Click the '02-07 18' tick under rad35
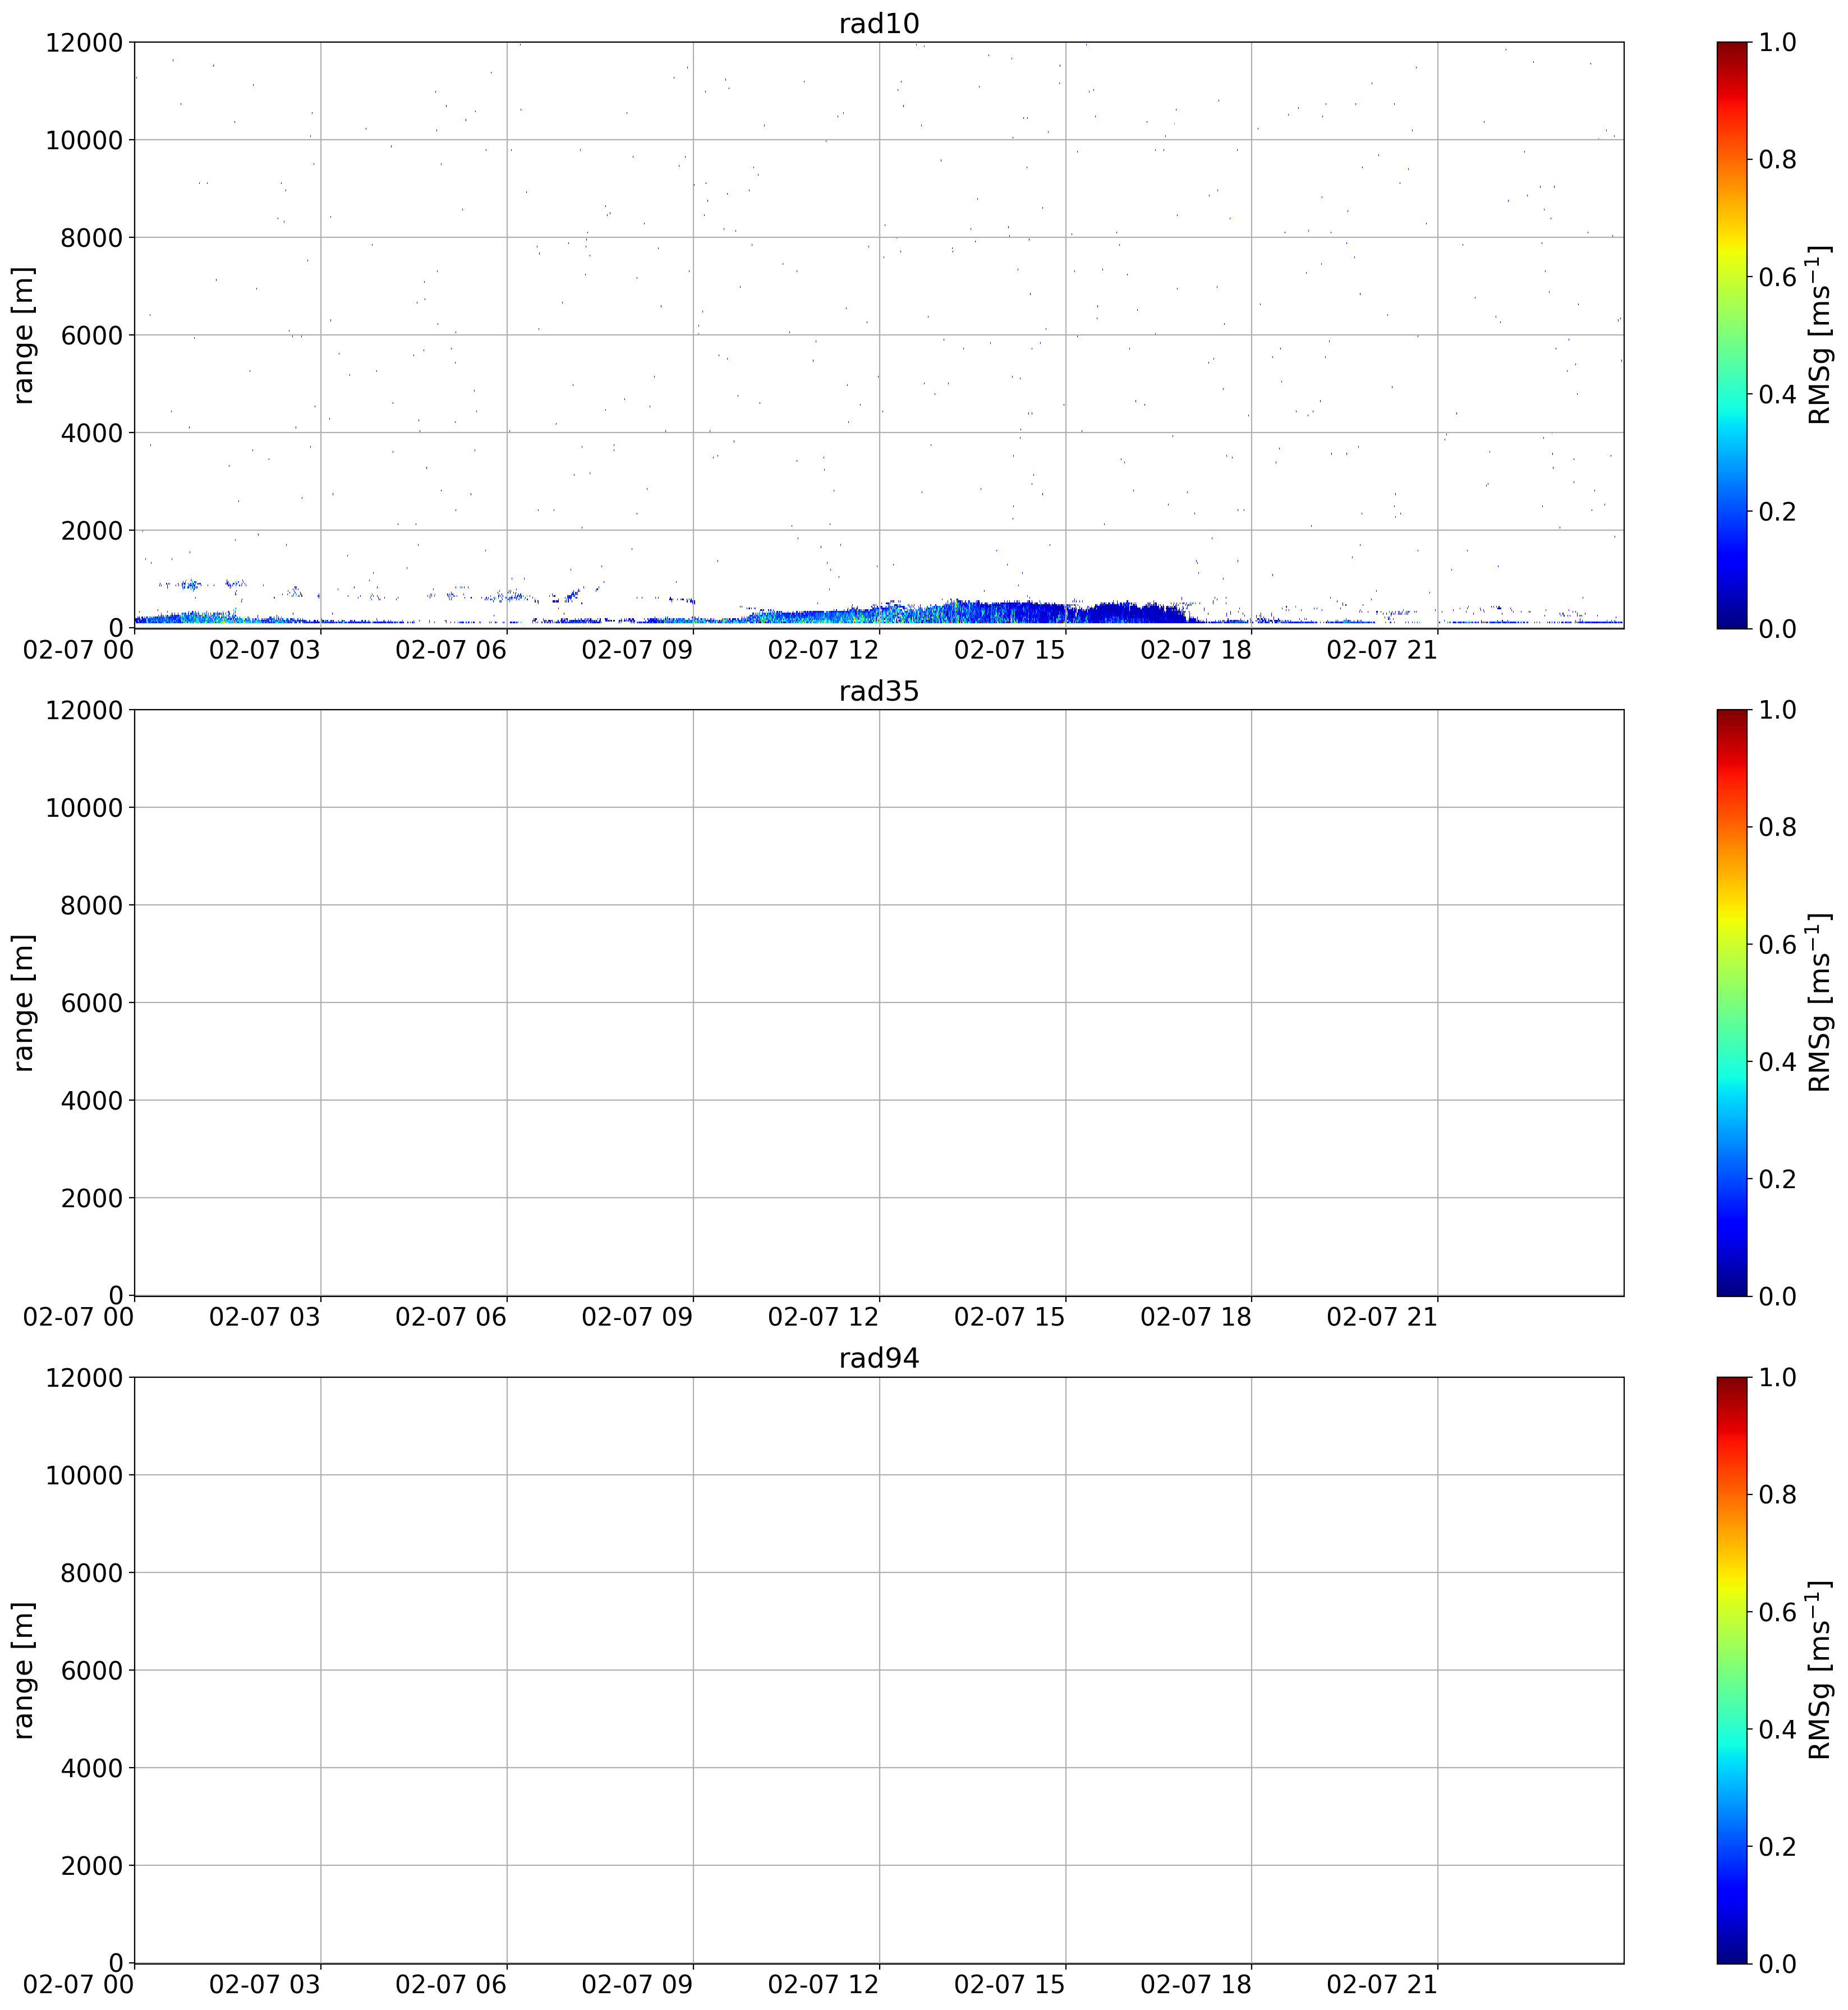This screenshot has width=1848, height=2010. pyautogui.click(x=1196, y=1317)
